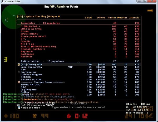Click the health value '130' in the HUD
Viewport: 158px width, 122px height.
coord(14,116)
